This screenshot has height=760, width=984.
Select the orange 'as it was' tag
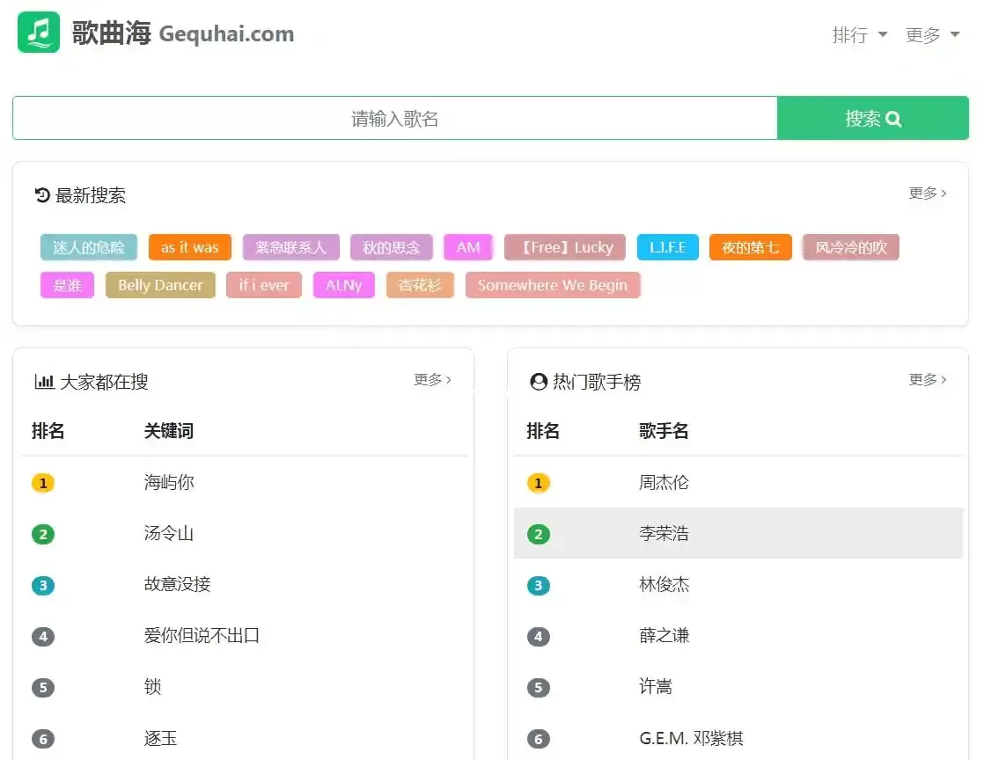tap(189, 247)
